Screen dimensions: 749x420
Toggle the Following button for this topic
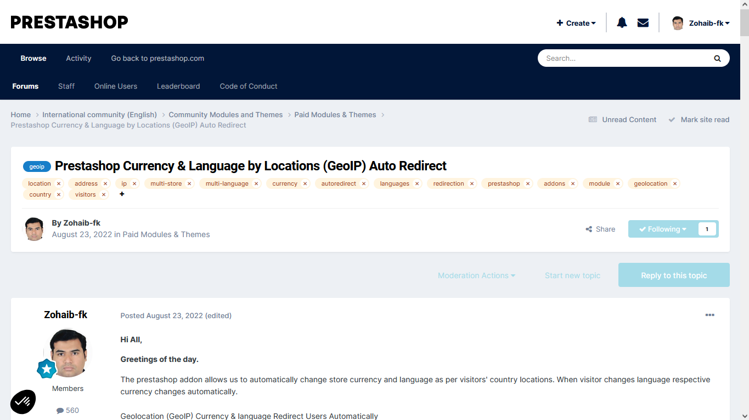[663, 229]
